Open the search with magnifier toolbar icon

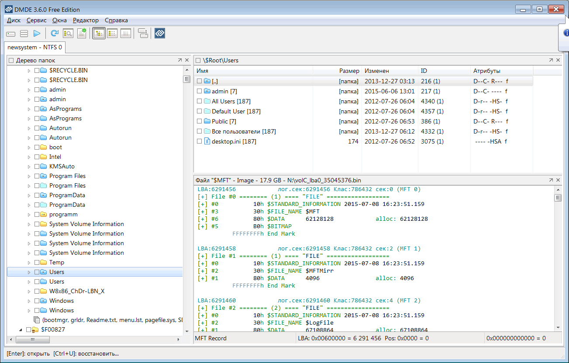pos(68,33)
